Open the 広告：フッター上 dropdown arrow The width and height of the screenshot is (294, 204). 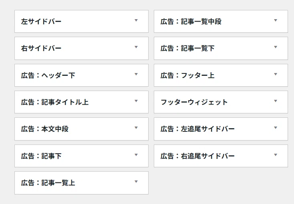(x=276, y=74)
